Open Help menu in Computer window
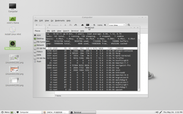 click(69, 21)
